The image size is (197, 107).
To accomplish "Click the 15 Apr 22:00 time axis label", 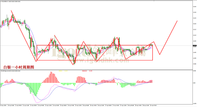I will pyautogui.click(x=79, y=106).
